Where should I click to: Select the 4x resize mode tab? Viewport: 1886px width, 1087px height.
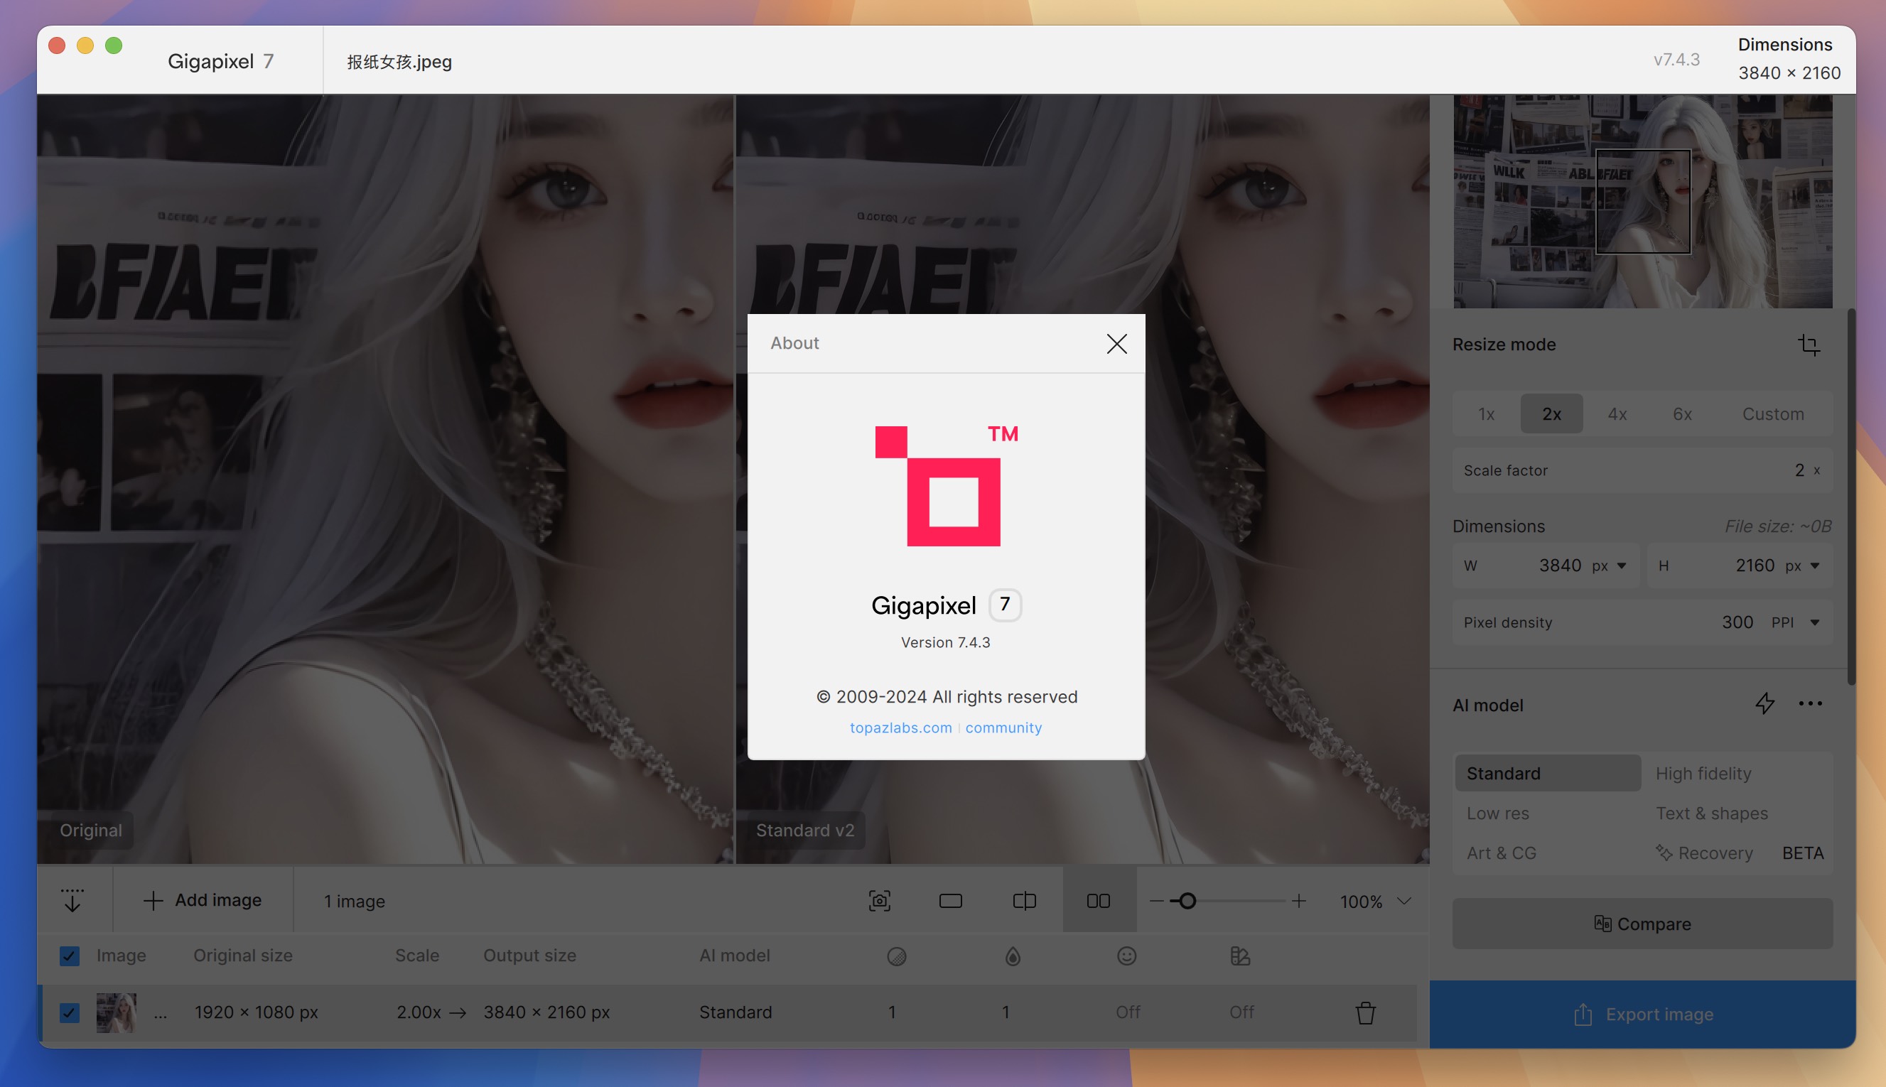1617,412
